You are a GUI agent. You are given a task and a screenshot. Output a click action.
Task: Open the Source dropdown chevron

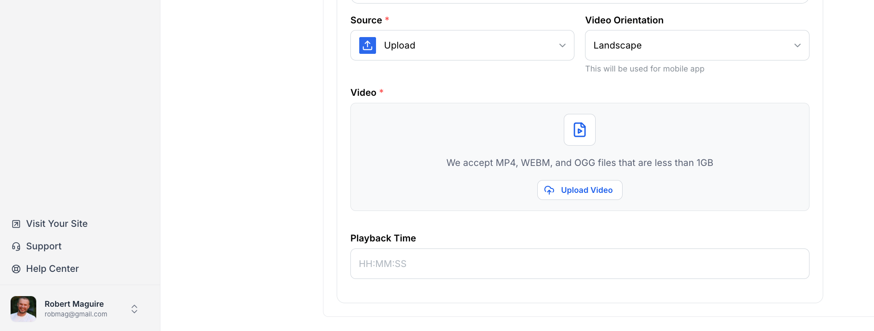click(x=562, y=45)
